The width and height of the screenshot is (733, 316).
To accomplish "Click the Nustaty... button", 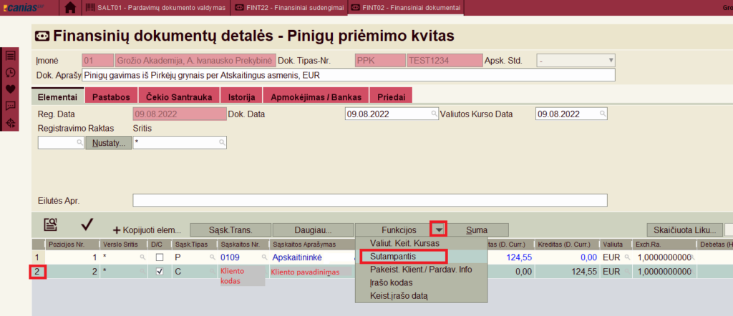I will click(x=109, y=143).
